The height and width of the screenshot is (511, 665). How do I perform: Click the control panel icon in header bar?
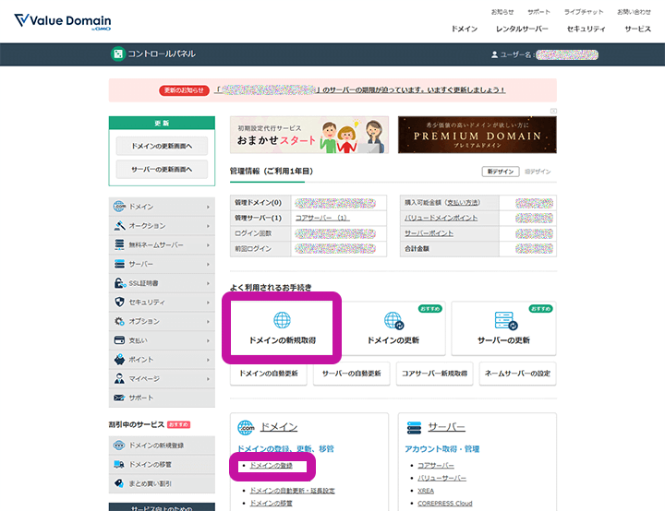pyautogui.click(x=117, y=54)
